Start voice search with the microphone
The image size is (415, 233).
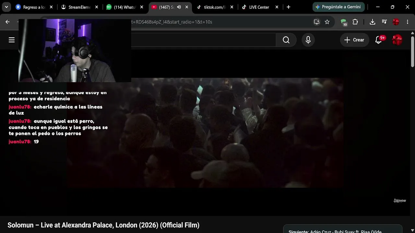coord(308,40)
